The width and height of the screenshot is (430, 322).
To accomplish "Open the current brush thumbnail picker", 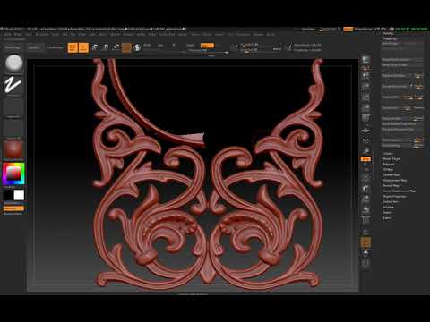I will [13, 64].
